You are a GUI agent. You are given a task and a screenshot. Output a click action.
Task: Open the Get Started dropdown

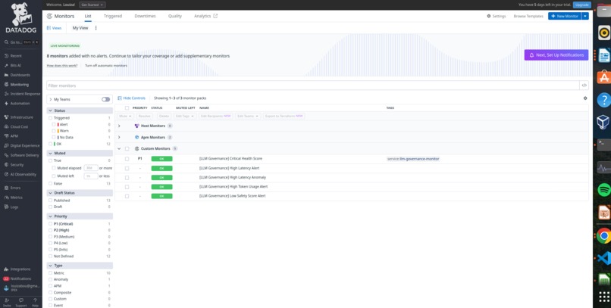click(x=92, y=5)
